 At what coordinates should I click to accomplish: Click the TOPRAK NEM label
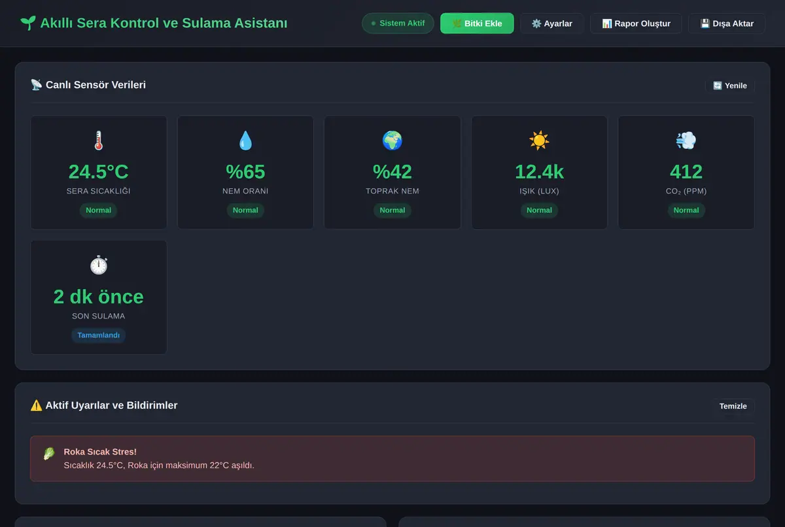click(x=392, y=191)
